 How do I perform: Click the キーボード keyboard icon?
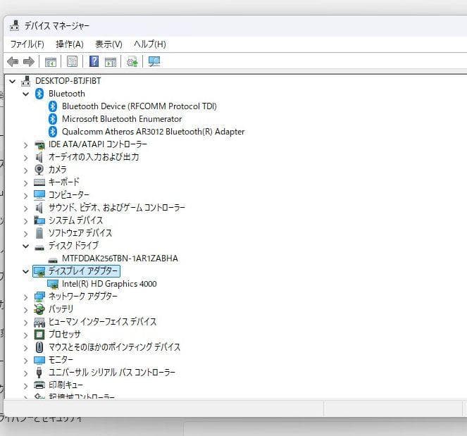pos(39,182)
